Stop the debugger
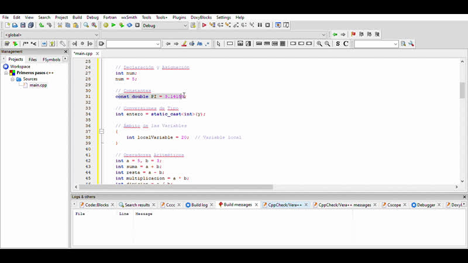468x263 pixels. 268,25
